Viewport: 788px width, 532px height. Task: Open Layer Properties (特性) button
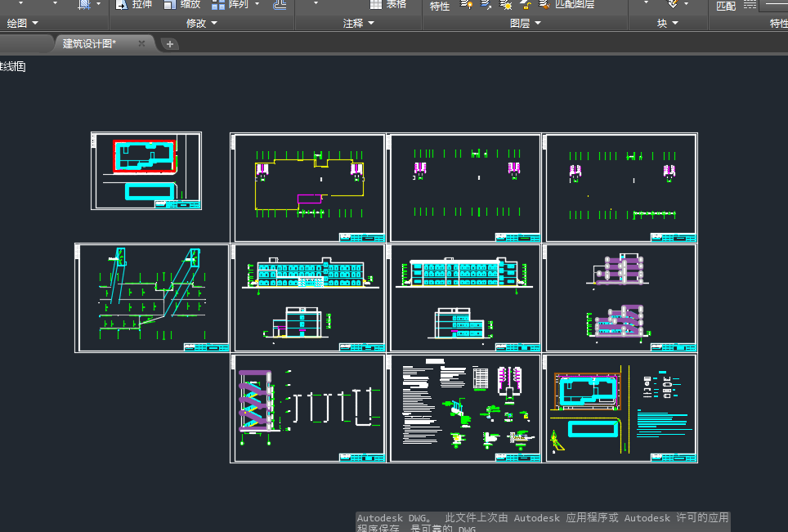coord(440,6)
